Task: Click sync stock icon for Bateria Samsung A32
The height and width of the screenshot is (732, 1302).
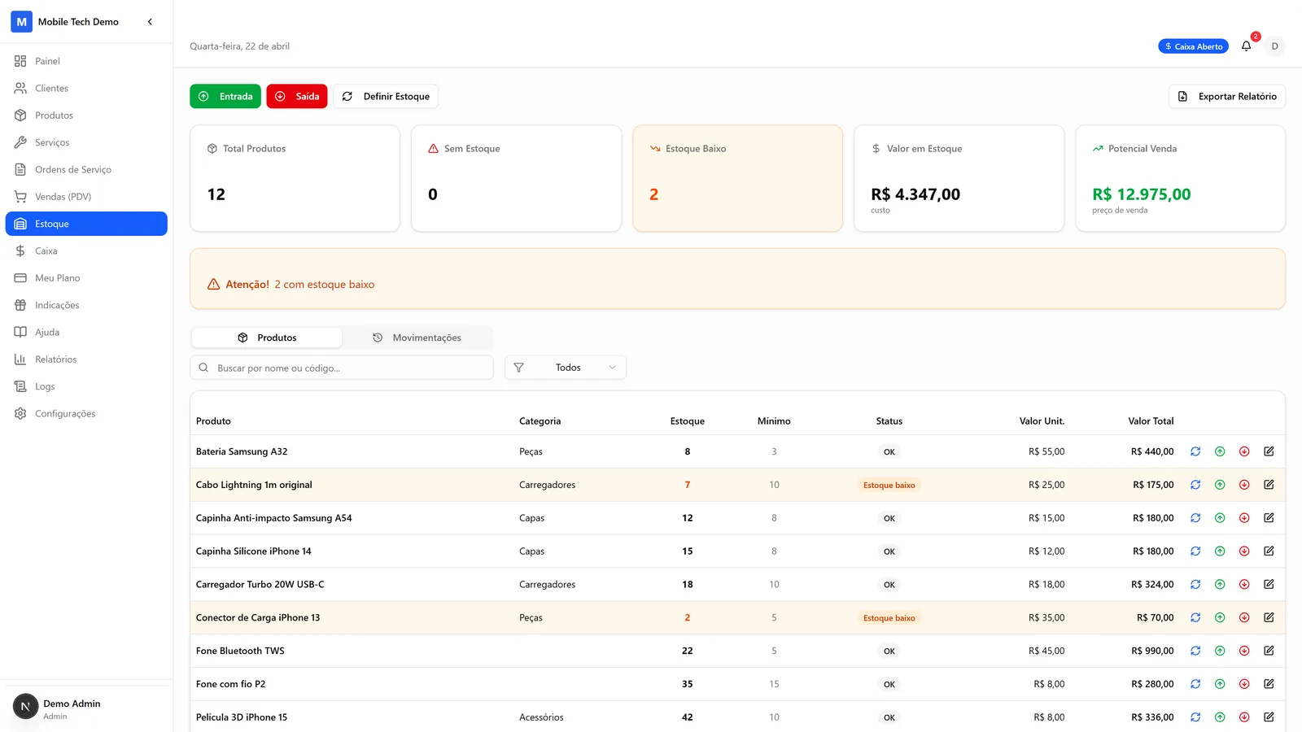Action: coord(1195,451)
